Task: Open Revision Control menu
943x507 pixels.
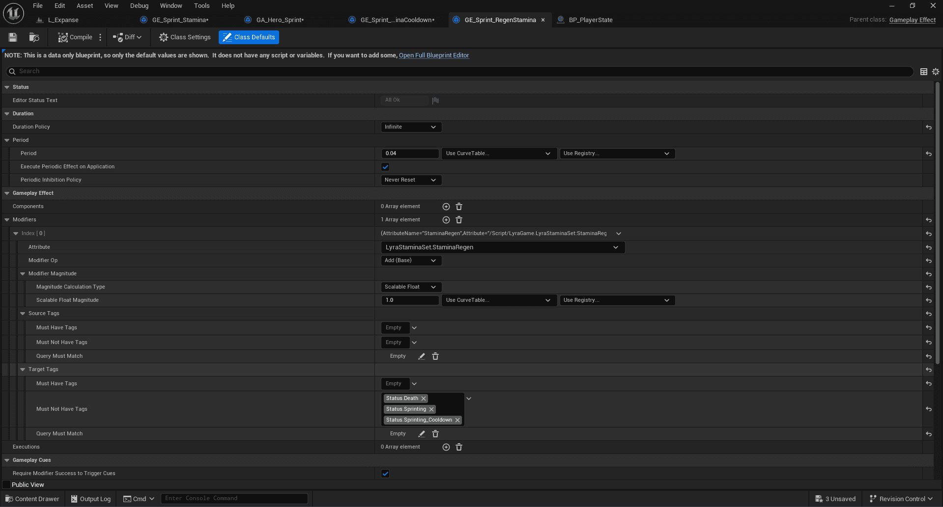Action: point(901,499)
